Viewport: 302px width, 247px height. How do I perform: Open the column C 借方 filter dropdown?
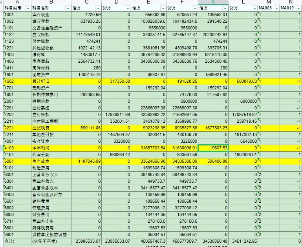(x=98, y=9)
